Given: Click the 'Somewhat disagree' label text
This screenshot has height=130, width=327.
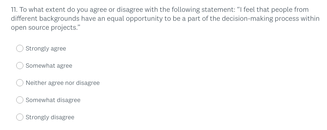Looking at the screenshot, I should click(53, 100).
